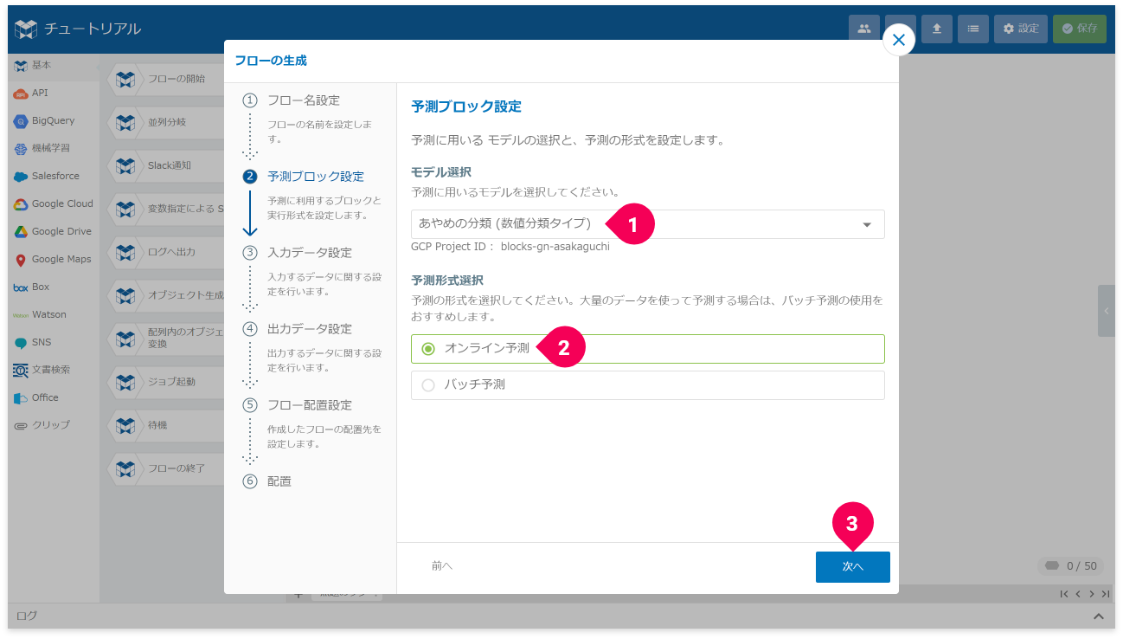
Task: Click the 変数指定による block
Action: point(166,209)
